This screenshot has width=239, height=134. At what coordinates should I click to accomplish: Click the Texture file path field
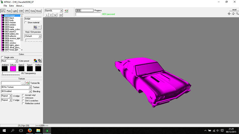click(11, 83)
